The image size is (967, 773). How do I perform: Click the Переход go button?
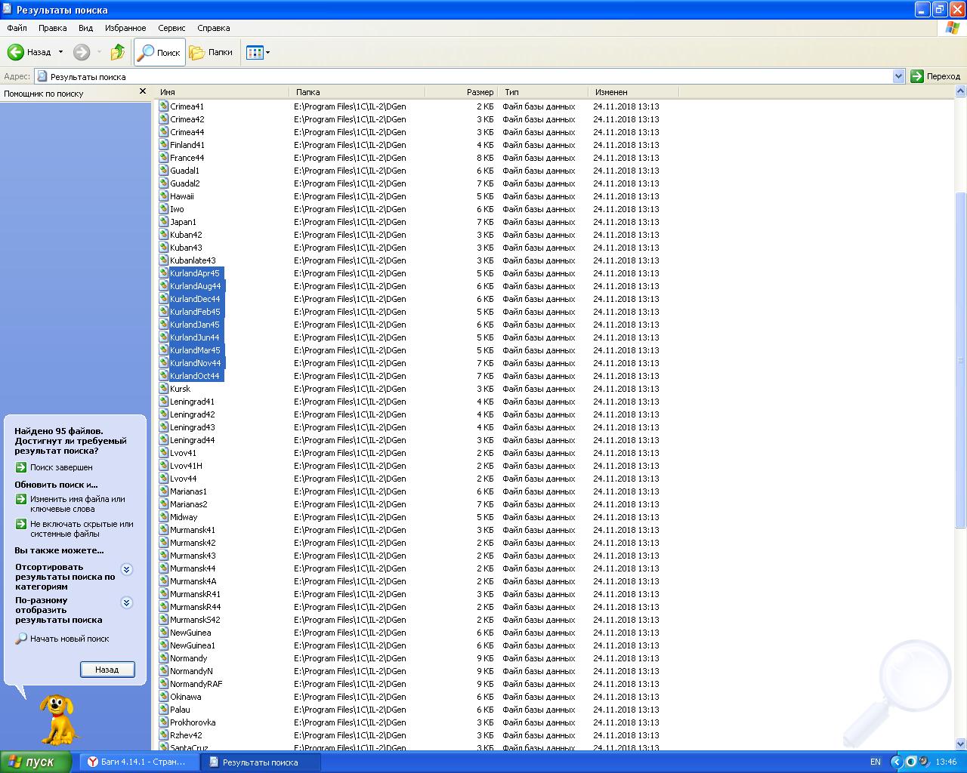tap(935, 76)
